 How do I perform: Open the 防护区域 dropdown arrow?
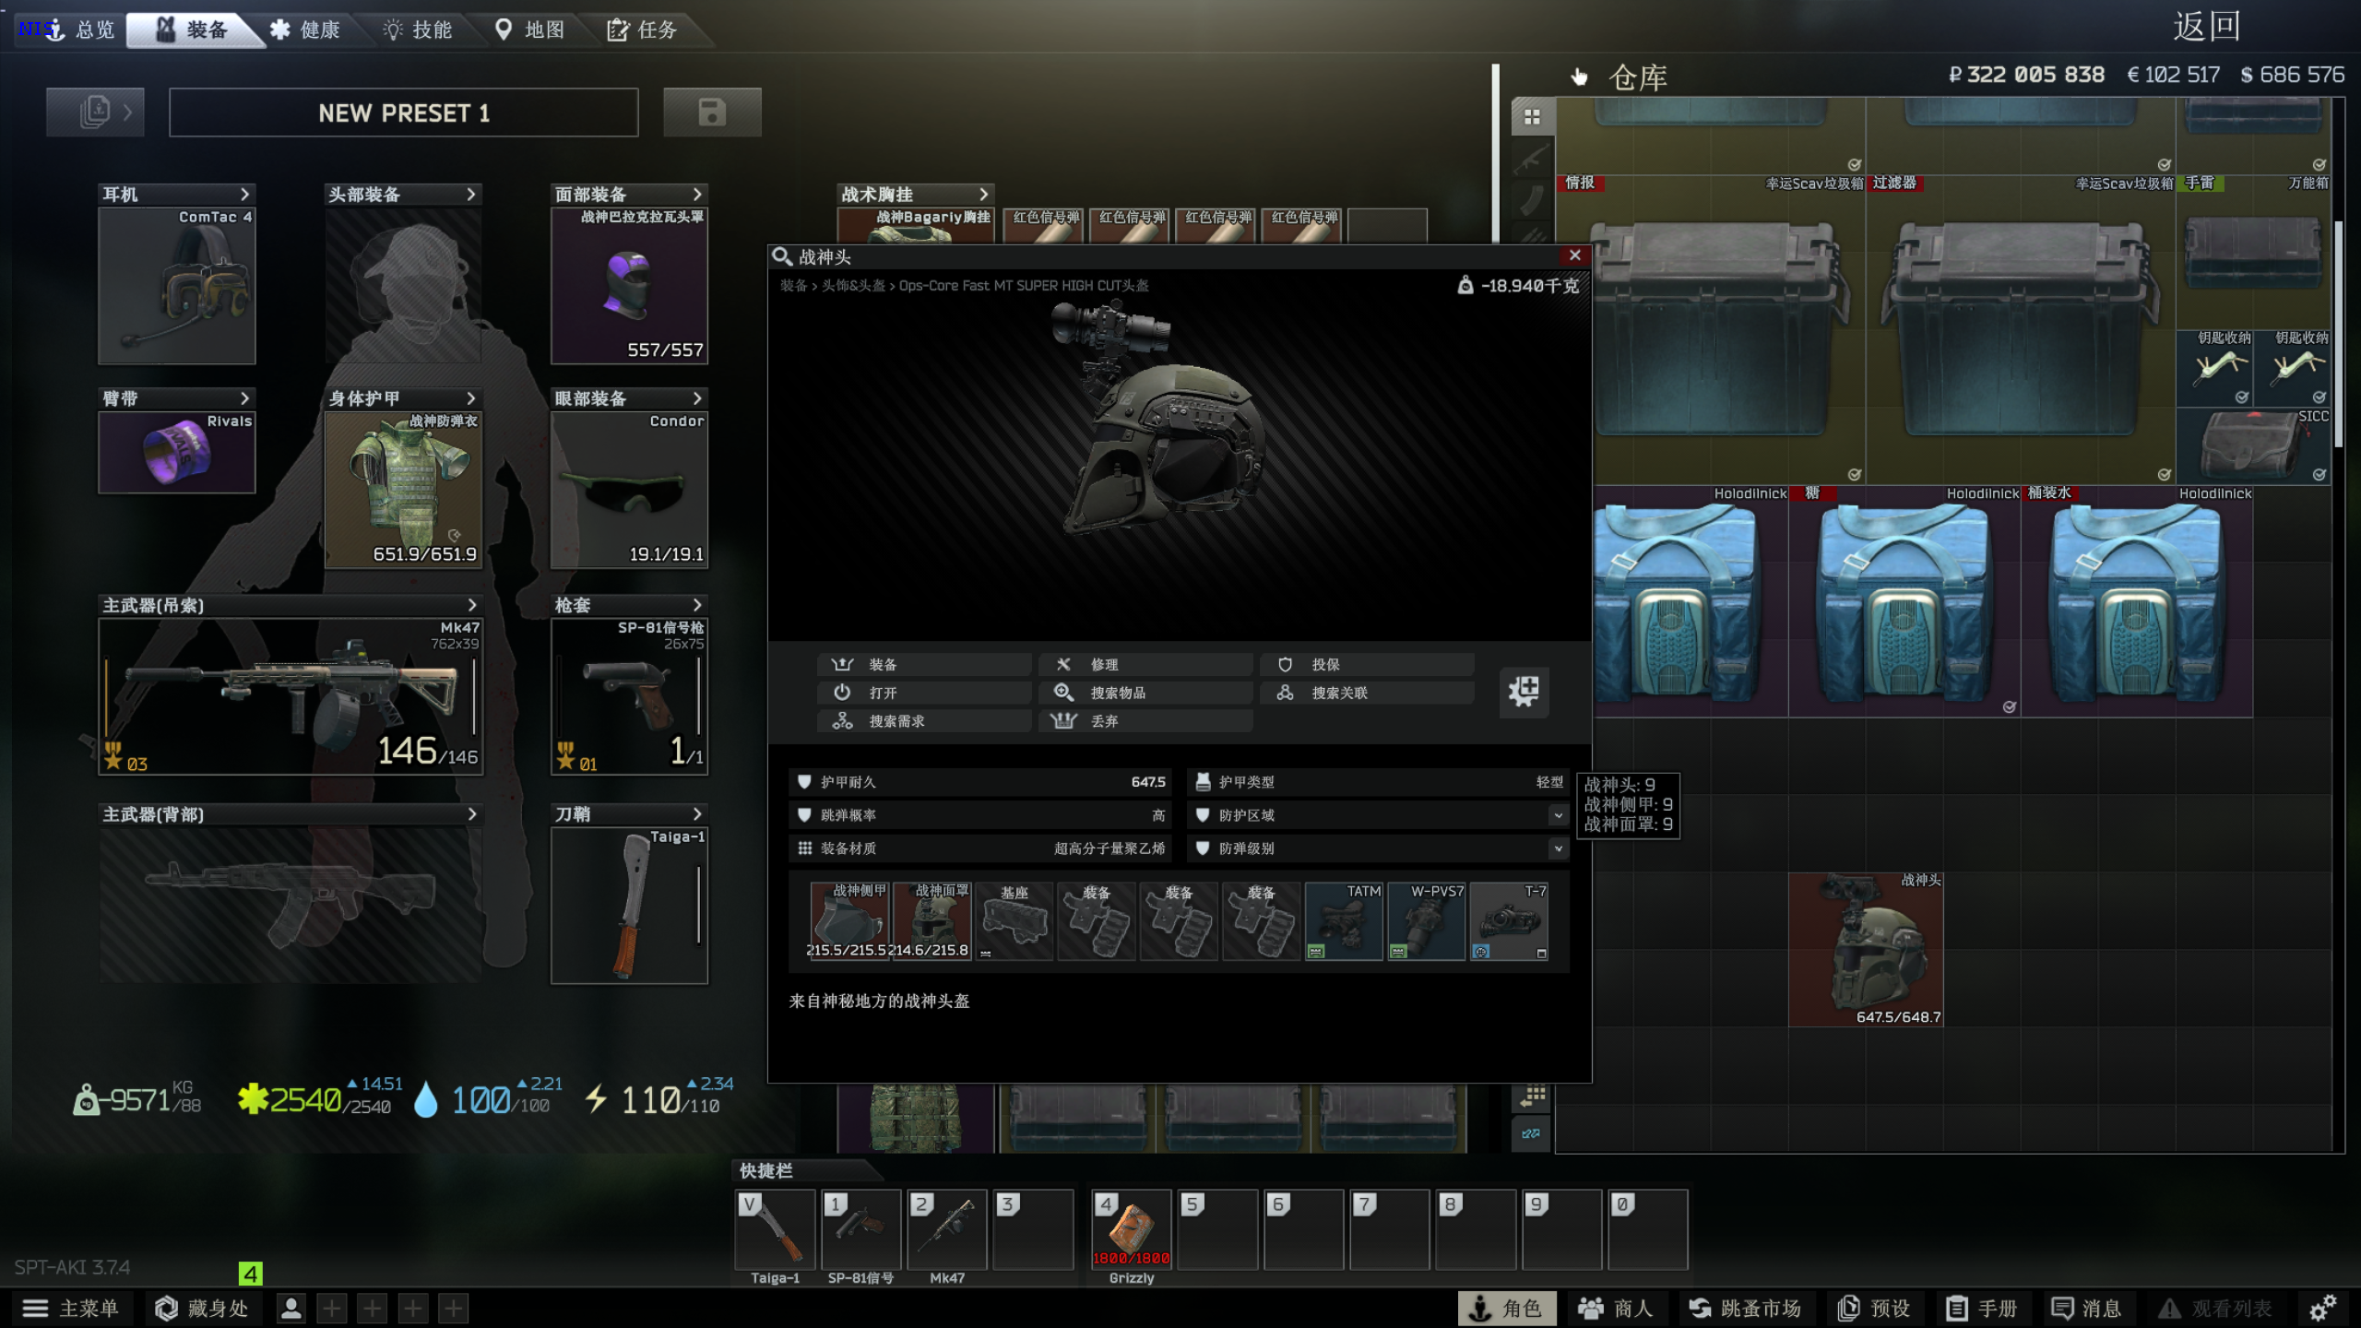pos(1558,815)
